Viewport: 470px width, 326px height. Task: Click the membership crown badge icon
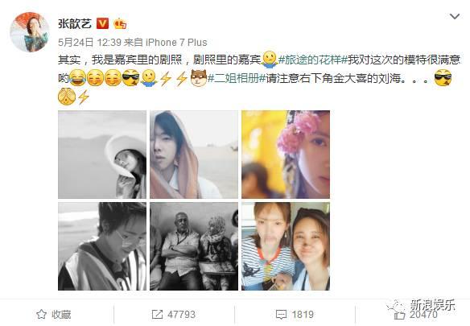[x=120, y=23]
